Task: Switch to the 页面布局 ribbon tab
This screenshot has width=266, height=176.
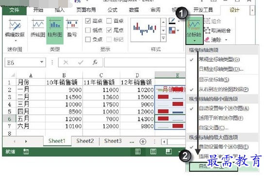Action: click(x=86, y=10)
